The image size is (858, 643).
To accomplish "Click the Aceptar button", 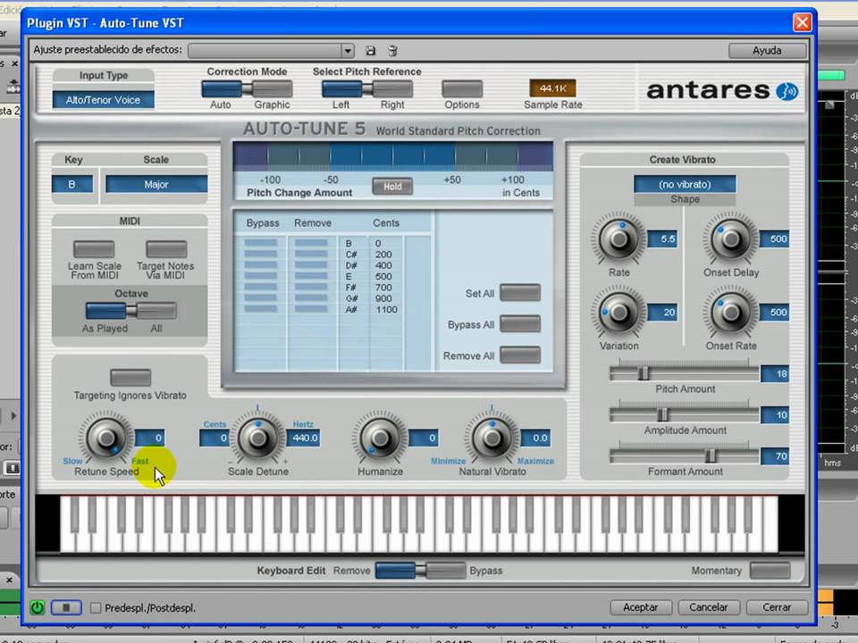I will 640,607.
